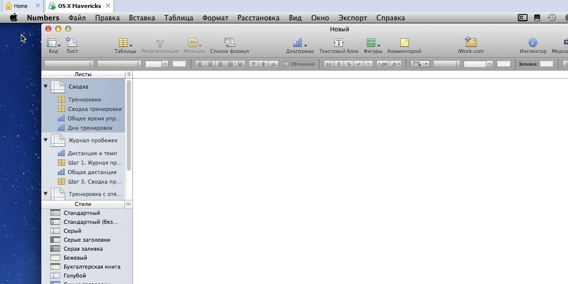568x284 pixels.
Task: Collapse the Журнал пробежек sheet triangle
Action: (46, 140)
